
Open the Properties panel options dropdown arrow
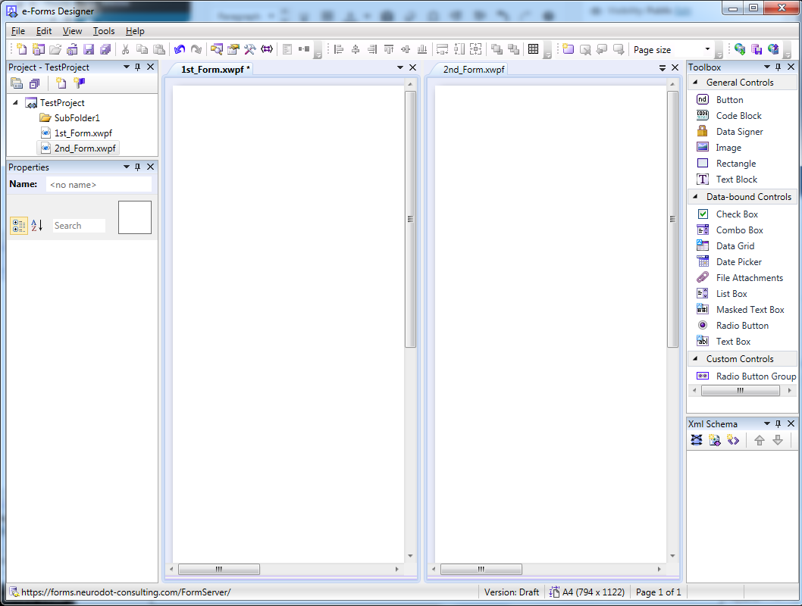coord(127,167)
